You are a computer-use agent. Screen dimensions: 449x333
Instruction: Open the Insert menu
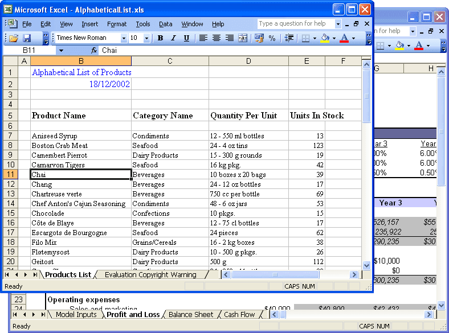pos(89,24)
